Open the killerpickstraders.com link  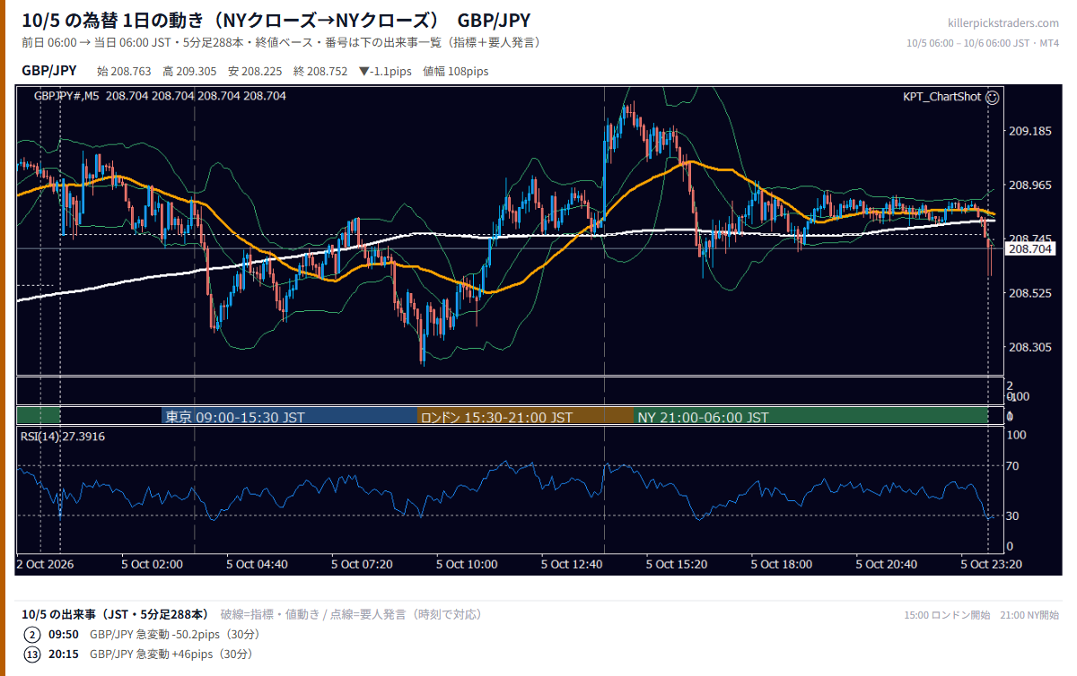coord(1003,23)
